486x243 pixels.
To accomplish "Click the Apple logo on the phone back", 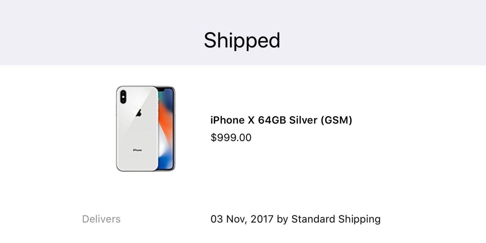I will pyautogui.click(x=139, y=113).
